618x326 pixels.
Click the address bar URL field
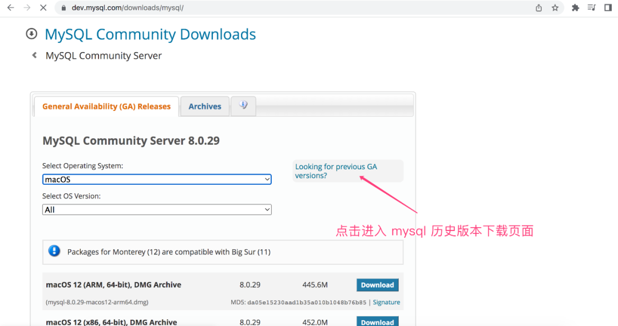[x=286, y=8]
